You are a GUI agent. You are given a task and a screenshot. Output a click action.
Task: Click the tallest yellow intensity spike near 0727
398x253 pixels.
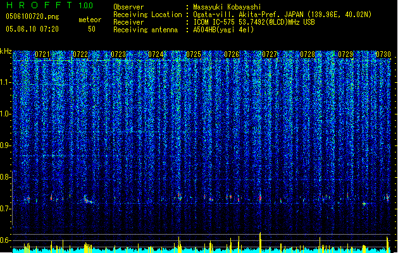pos(260,242)
